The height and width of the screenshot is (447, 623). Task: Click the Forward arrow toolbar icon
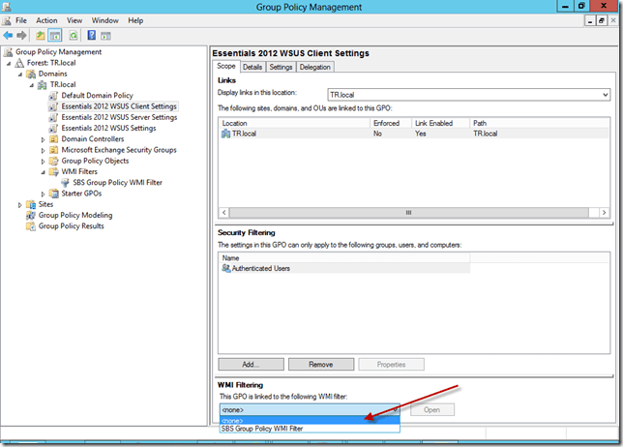tap(23, 35)
